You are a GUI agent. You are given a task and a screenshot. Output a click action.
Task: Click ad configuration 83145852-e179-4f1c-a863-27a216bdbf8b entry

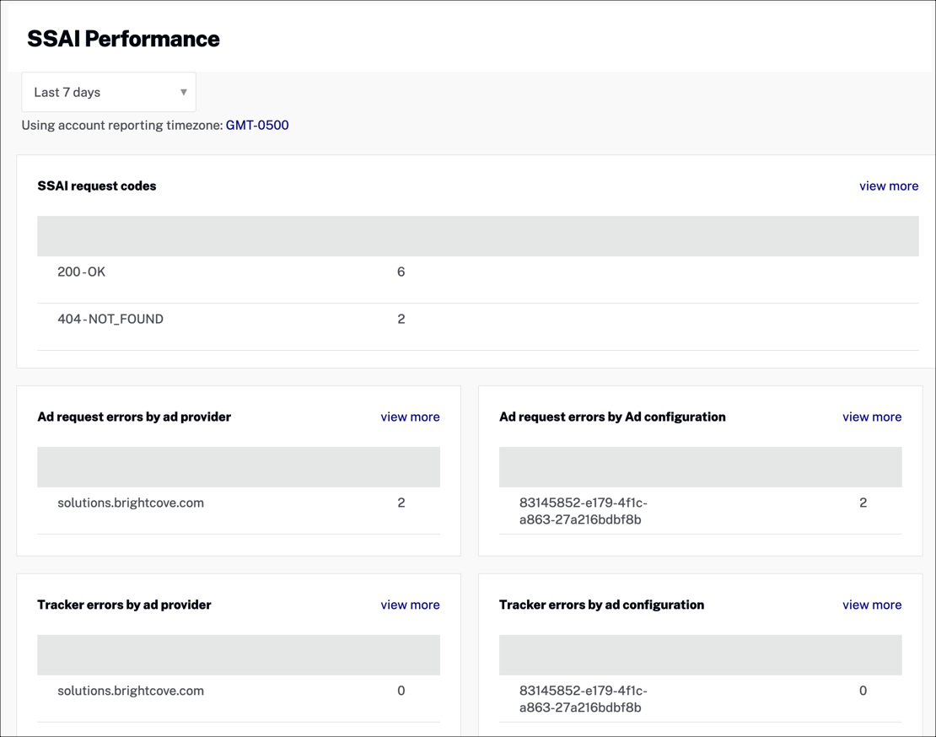pyautogui.click(x=584, y=510)
